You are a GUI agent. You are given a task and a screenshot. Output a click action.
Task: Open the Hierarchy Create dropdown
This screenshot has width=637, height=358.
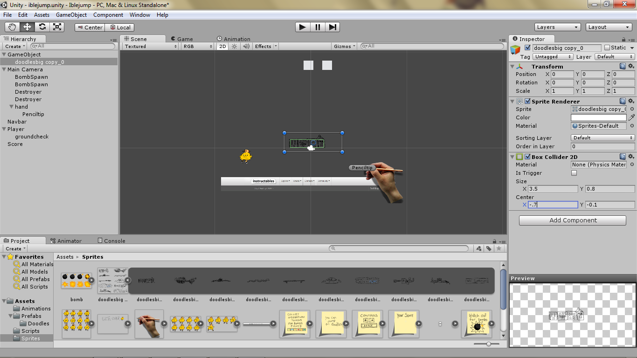(x=15, y=46)
